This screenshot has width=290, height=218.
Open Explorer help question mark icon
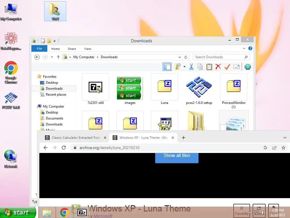pyautogui.click(x=250, y=48)
